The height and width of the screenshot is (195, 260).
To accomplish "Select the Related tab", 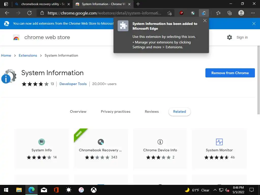I will (x=180, y=112).
